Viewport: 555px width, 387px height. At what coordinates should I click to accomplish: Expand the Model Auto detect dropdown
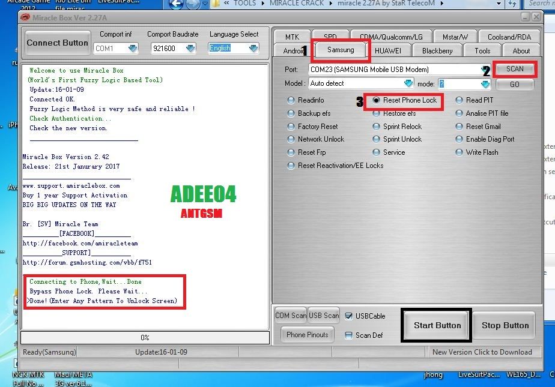pos(408,83)
